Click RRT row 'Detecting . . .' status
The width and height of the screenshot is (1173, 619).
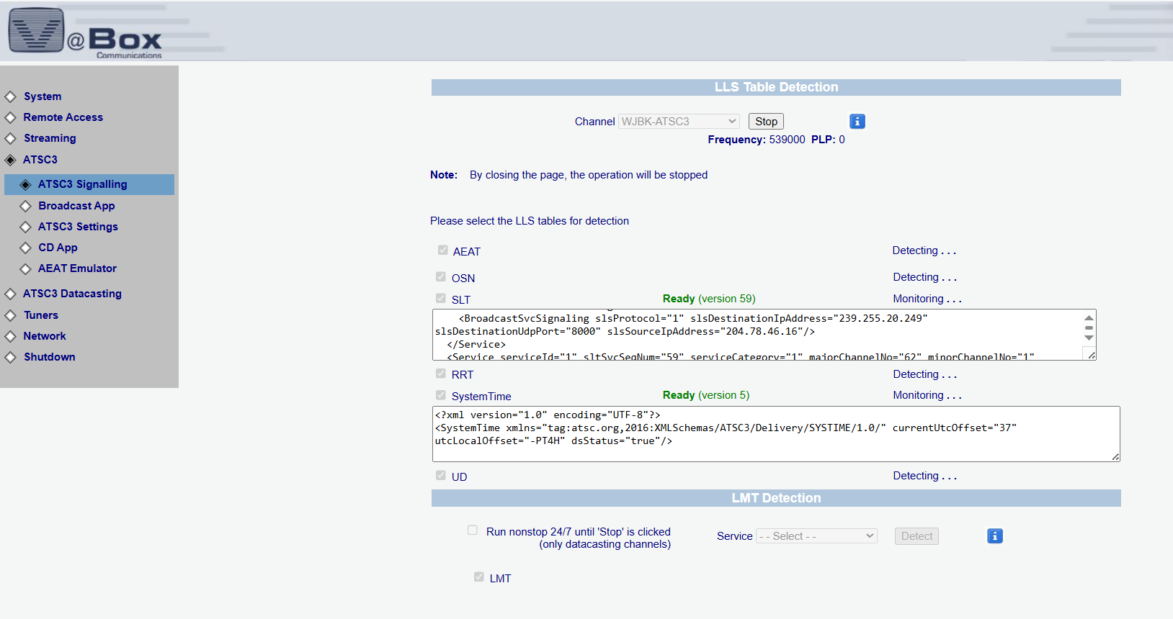tap(925, 374)
